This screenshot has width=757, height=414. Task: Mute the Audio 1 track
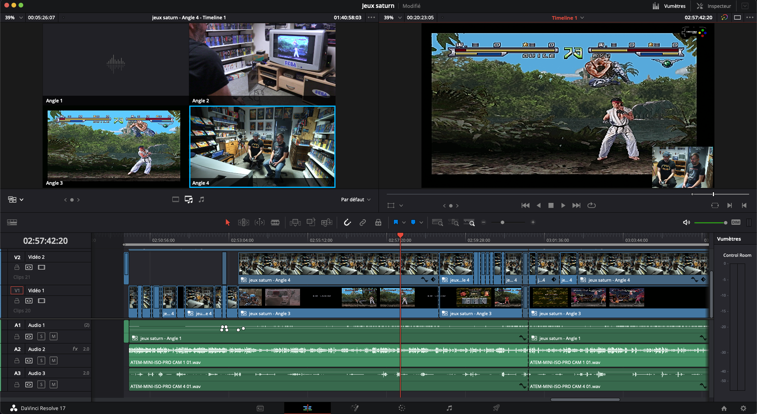[x=54, y=336]
